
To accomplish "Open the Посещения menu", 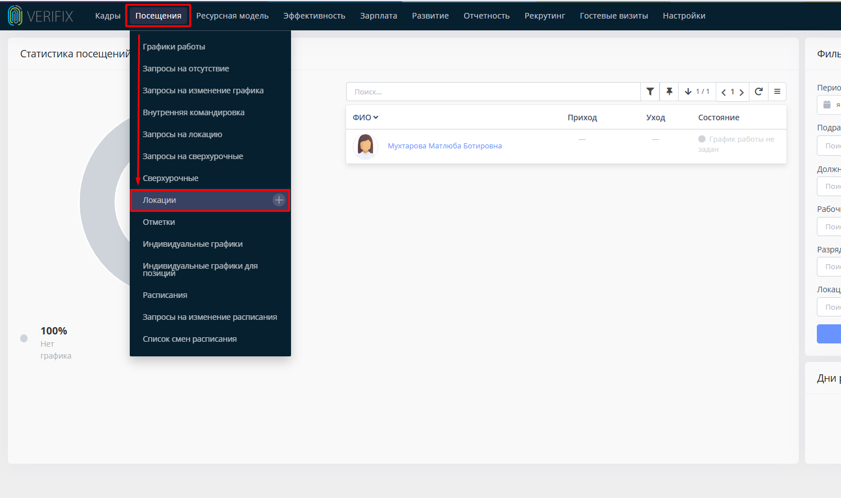I will pyautogui.click(x=158, y=16).
